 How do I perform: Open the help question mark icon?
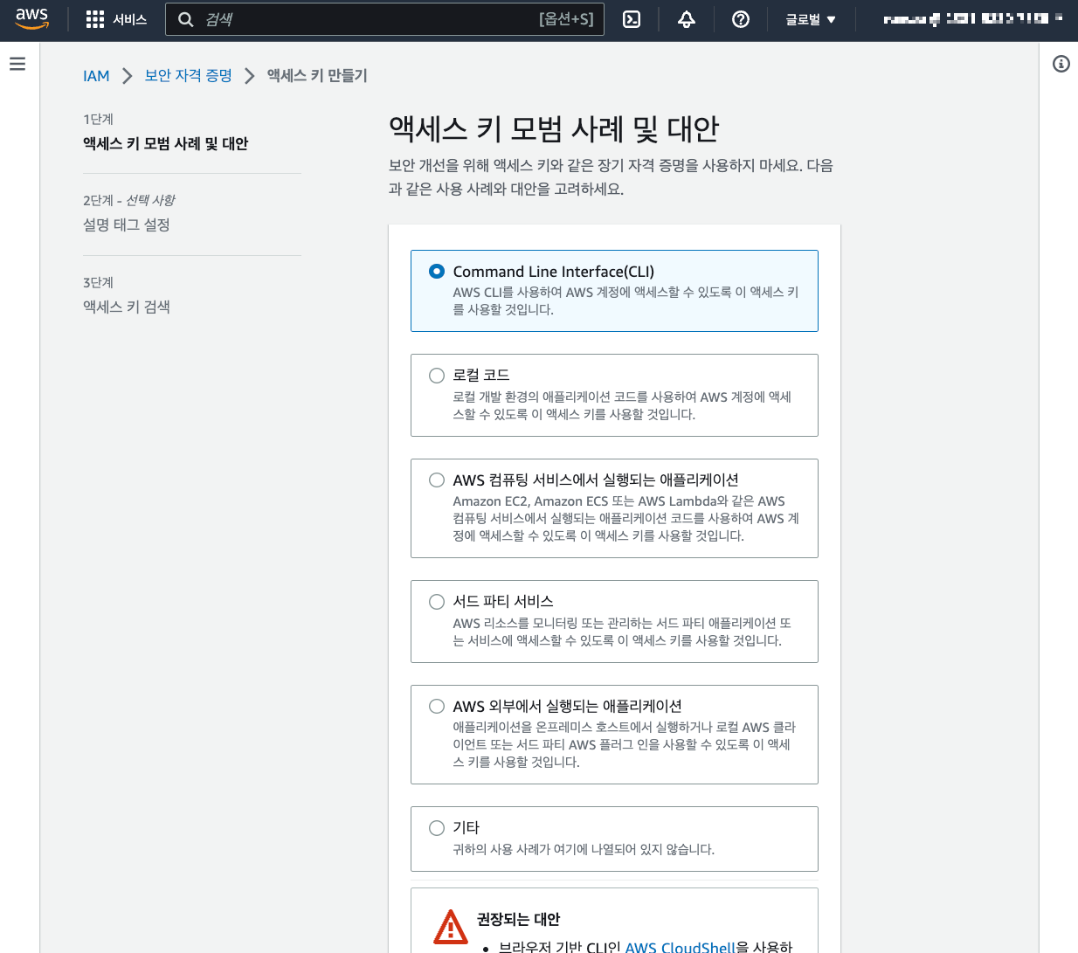point(741,19)
